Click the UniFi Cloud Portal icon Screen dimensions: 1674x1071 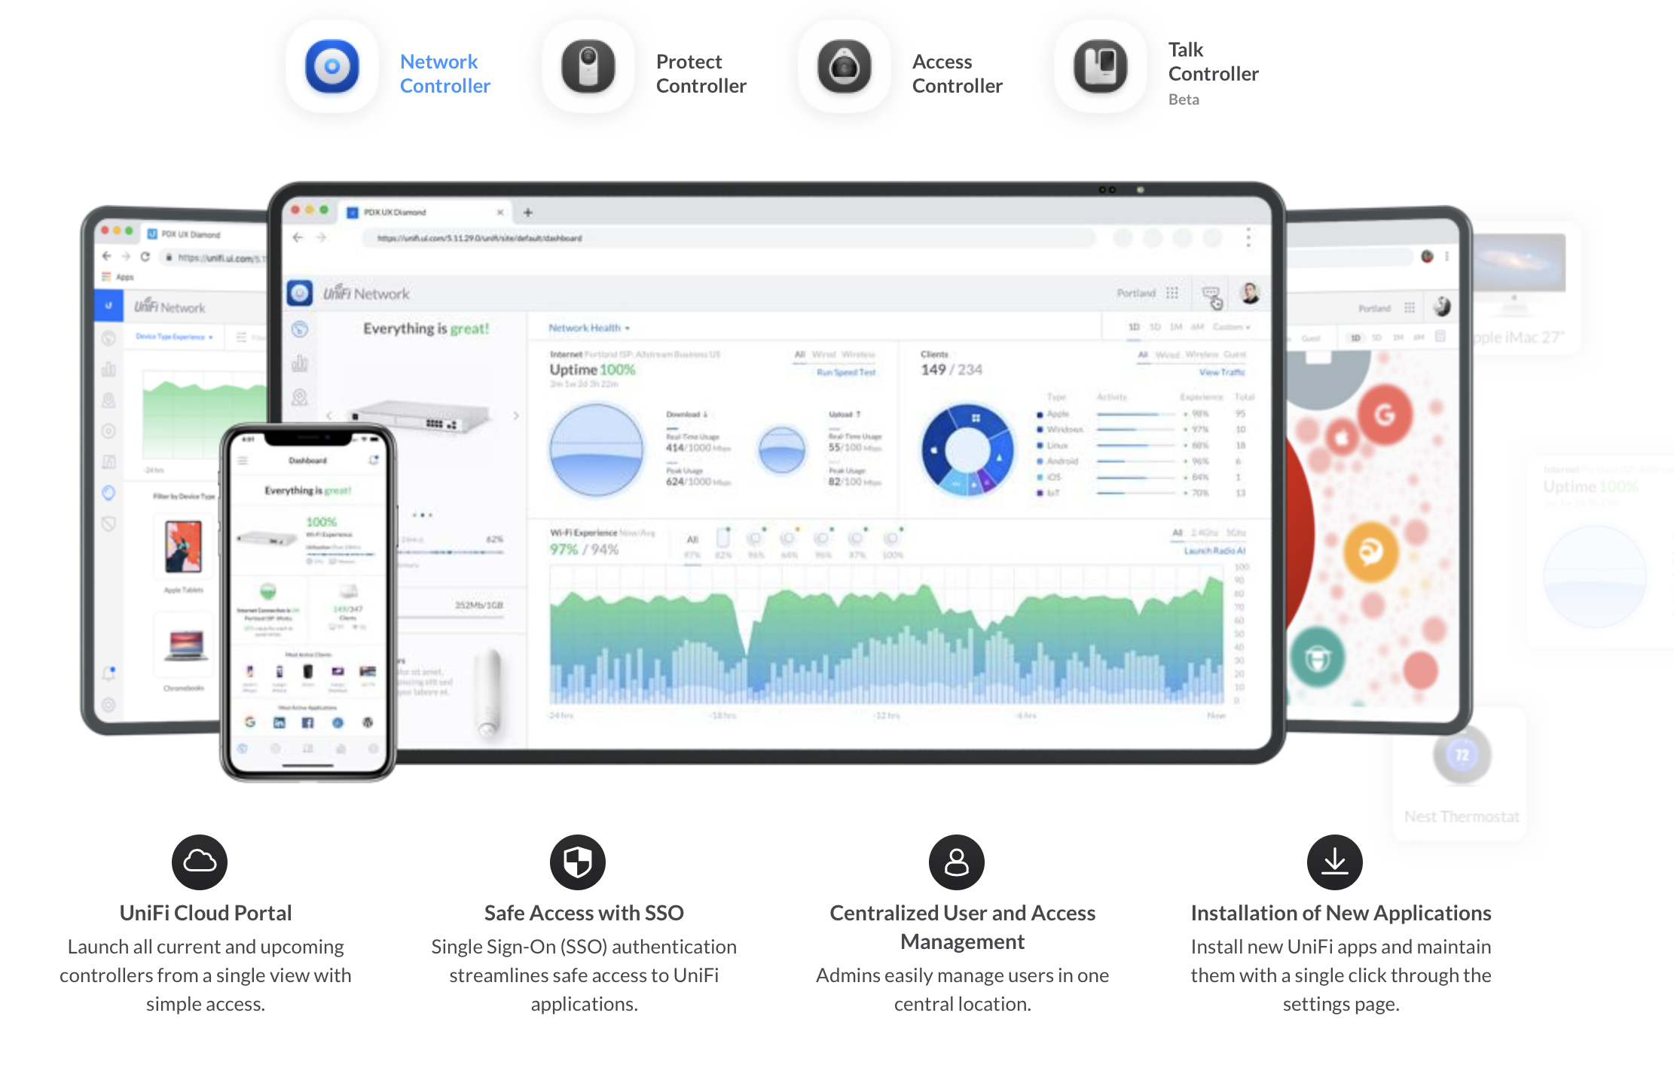coord(199,855)
